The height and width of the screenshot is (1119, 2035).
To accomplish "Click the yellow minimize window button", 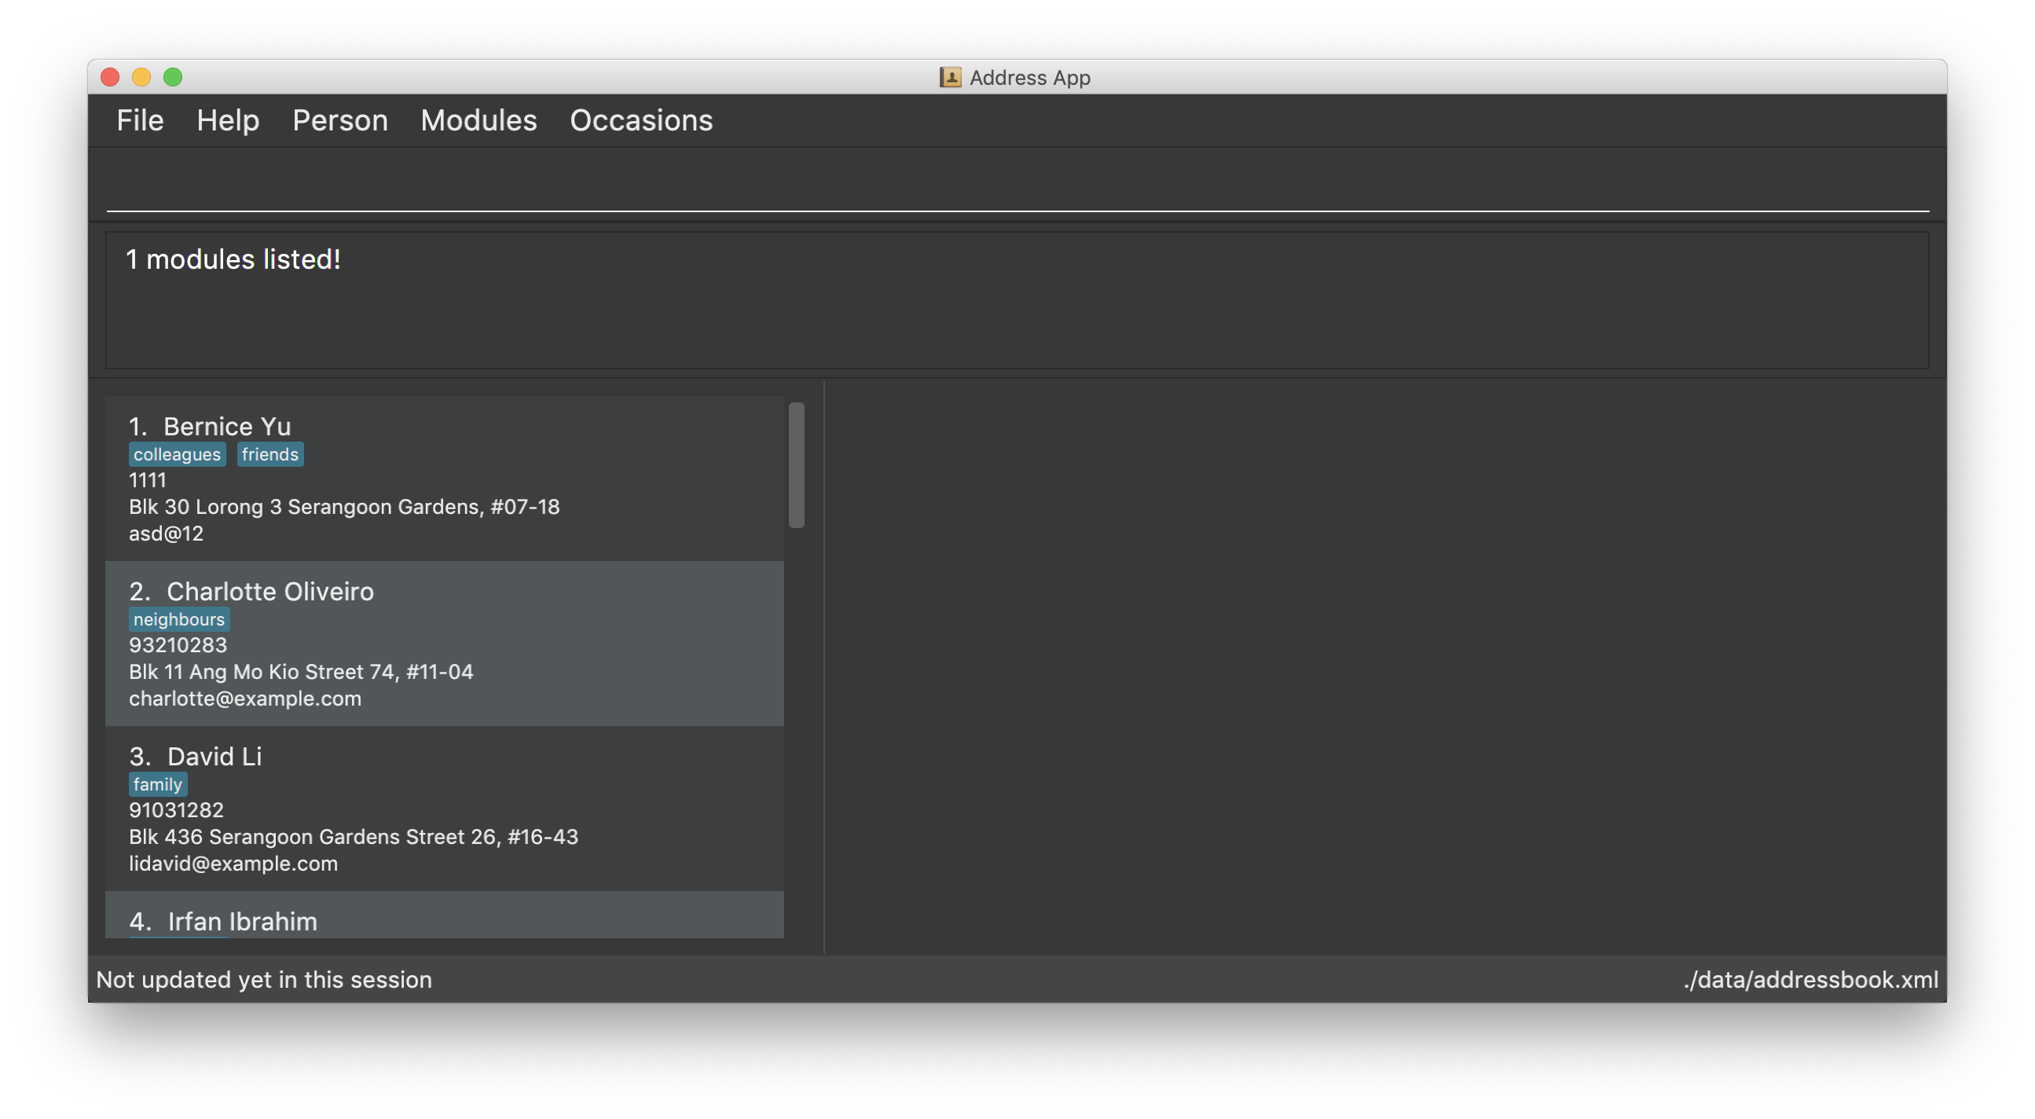I will coord(141,77).
